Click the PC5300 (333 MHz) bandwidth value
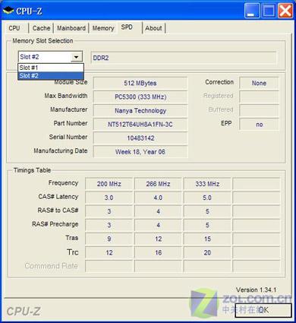Screen dimensions: 296x323 140,97
